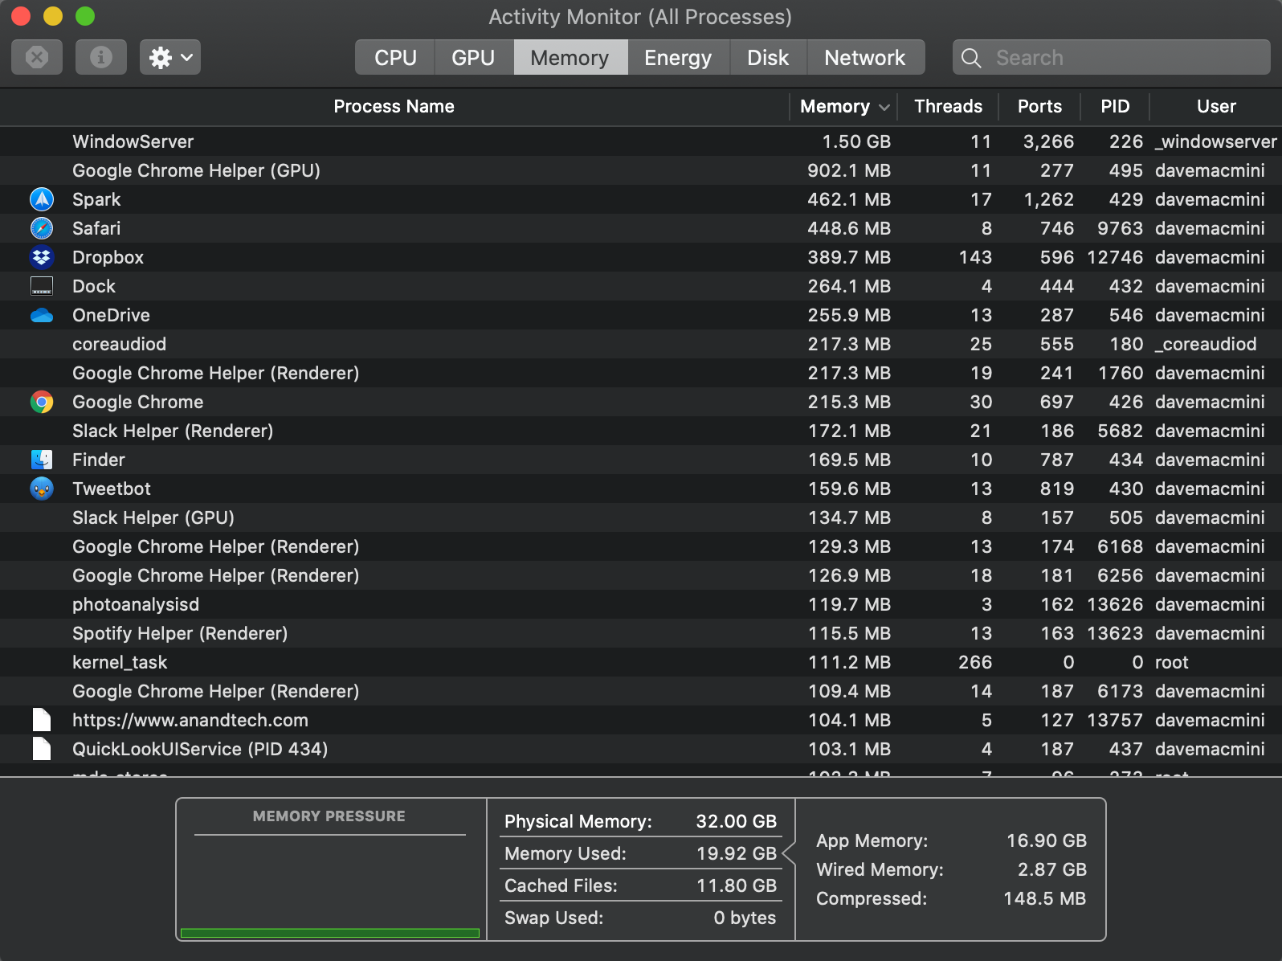Viewport: 1282px width, 961px height.
Task: Click the 1.50 GB memory value
Action: (856, 141)
